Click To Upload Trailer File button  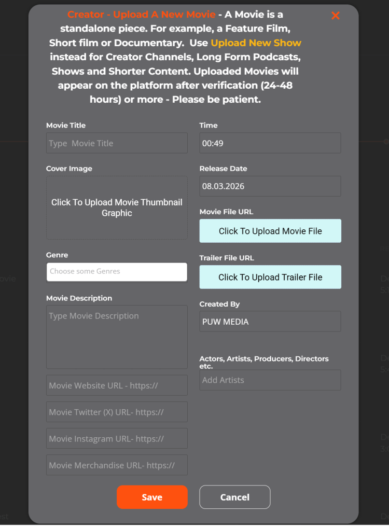270,278
